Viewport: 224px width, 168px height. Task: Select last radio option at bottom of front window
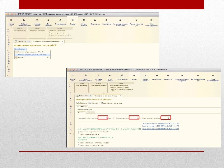pyautogui.click(x=79, y=145)
